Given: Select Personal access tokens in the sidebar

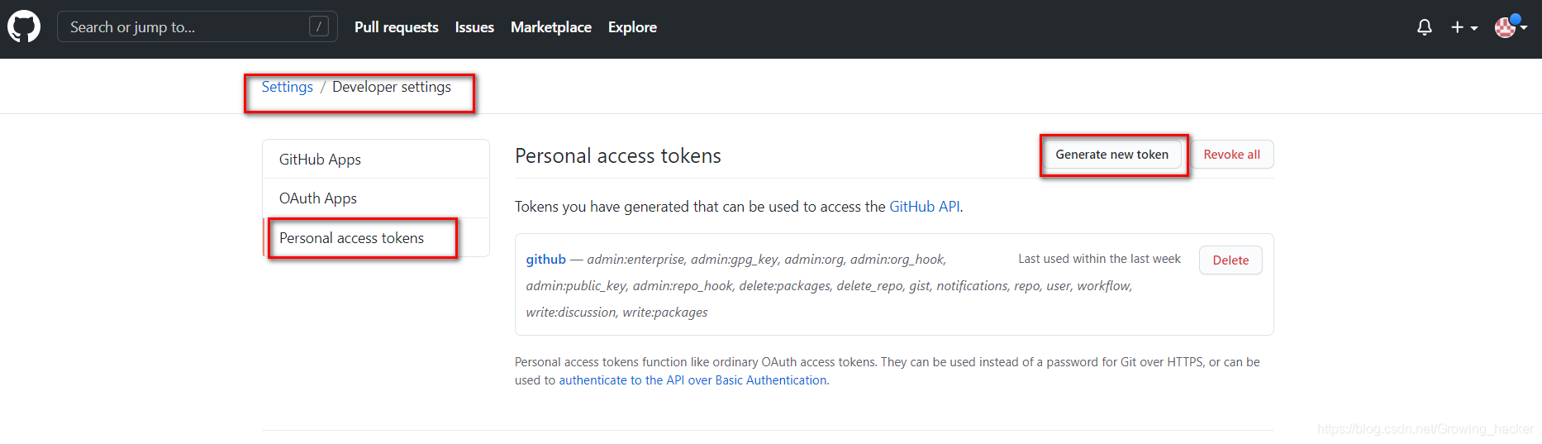Looking at the screenshot, I should [x=376, y=238].
